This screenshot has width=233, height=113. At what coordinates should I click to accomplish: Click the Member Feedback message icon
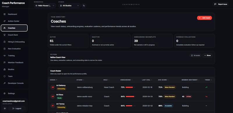coord(4,62)
